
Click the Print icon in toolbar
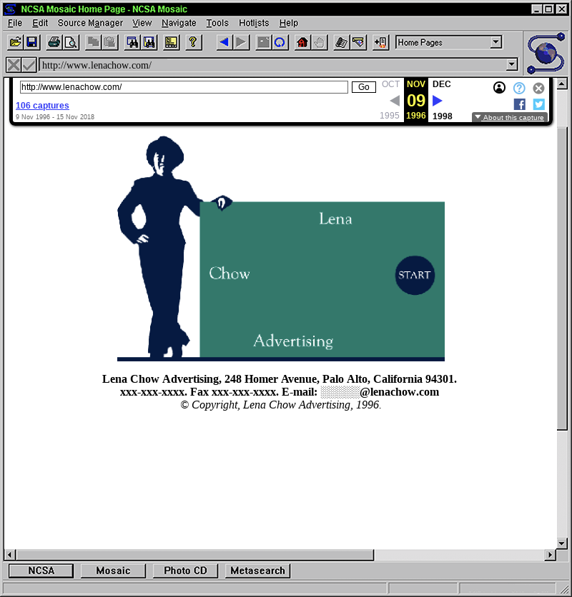click(54, 42)
